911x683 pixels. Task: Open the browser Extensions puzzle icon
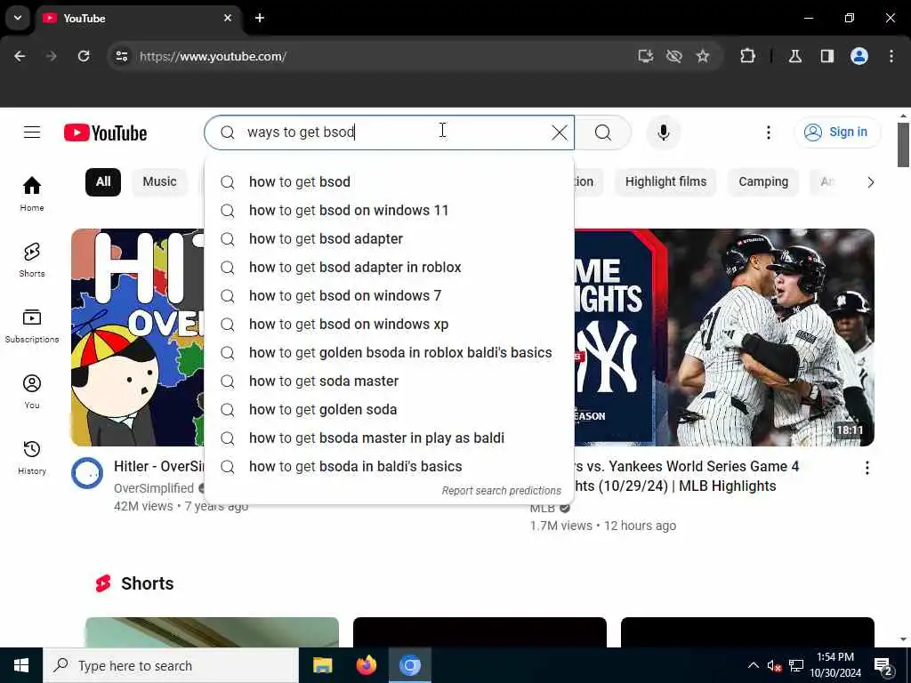pos(747,56)
